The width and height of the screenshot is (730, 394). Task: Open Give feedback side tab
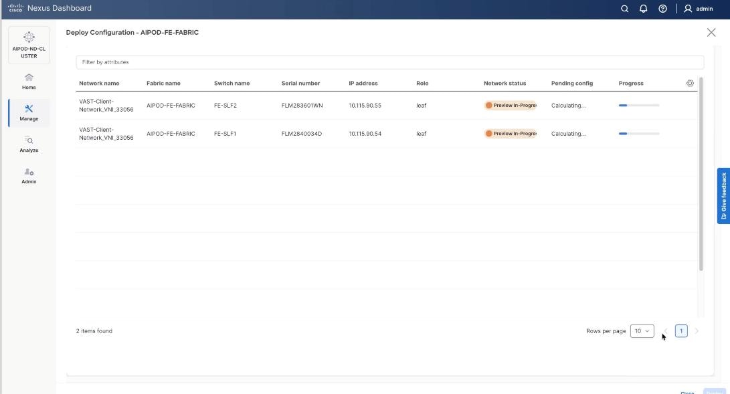coord(723,196)
